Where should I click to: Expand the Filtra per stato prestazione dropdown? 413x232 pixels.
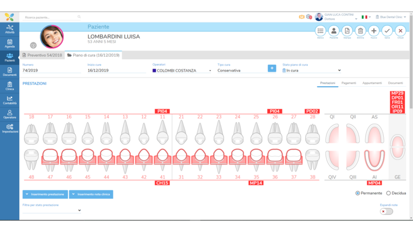[52, 210]
